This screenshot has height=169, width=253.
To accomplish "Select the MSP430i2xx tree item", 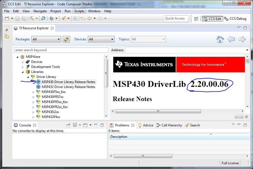I will coord(50,112).
